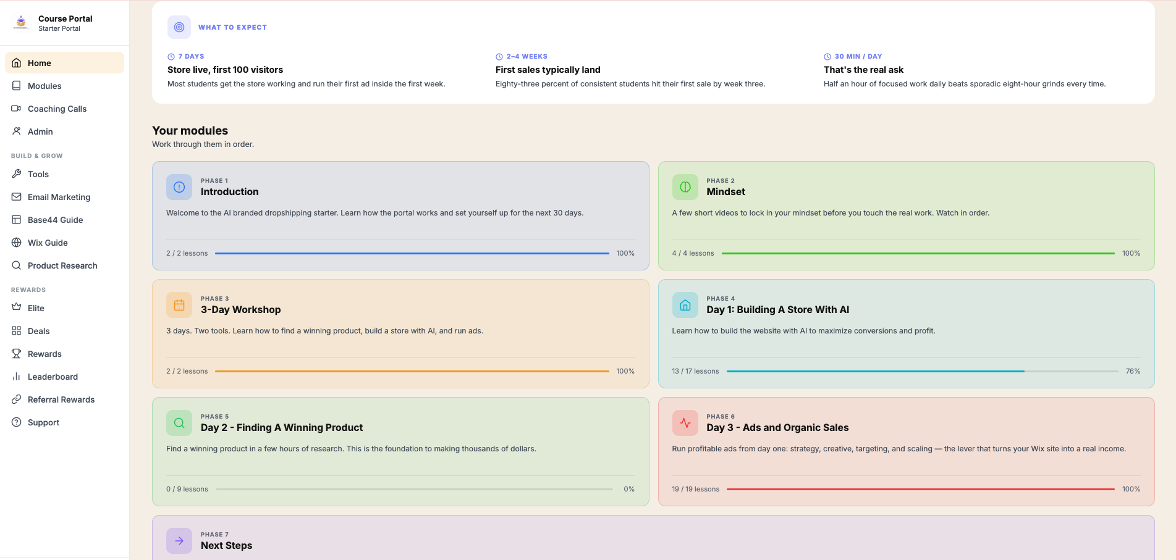Click the Elite sidebar label
The height and width of the screenshot is (560, 1176).
click(36, 308)
